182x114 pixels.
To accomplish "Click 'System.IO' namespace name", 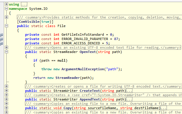I will (38, 9).
